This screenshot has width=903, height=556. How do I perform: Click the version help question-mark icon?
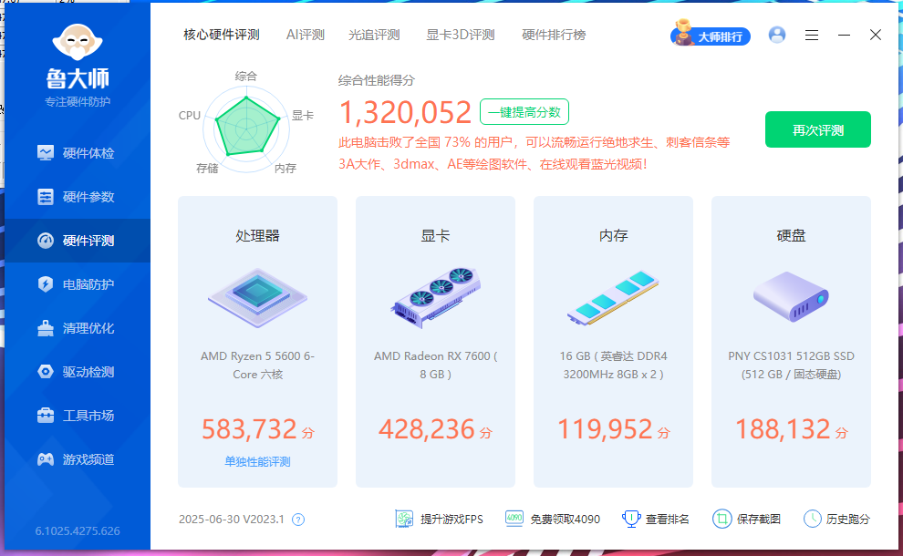298,520
